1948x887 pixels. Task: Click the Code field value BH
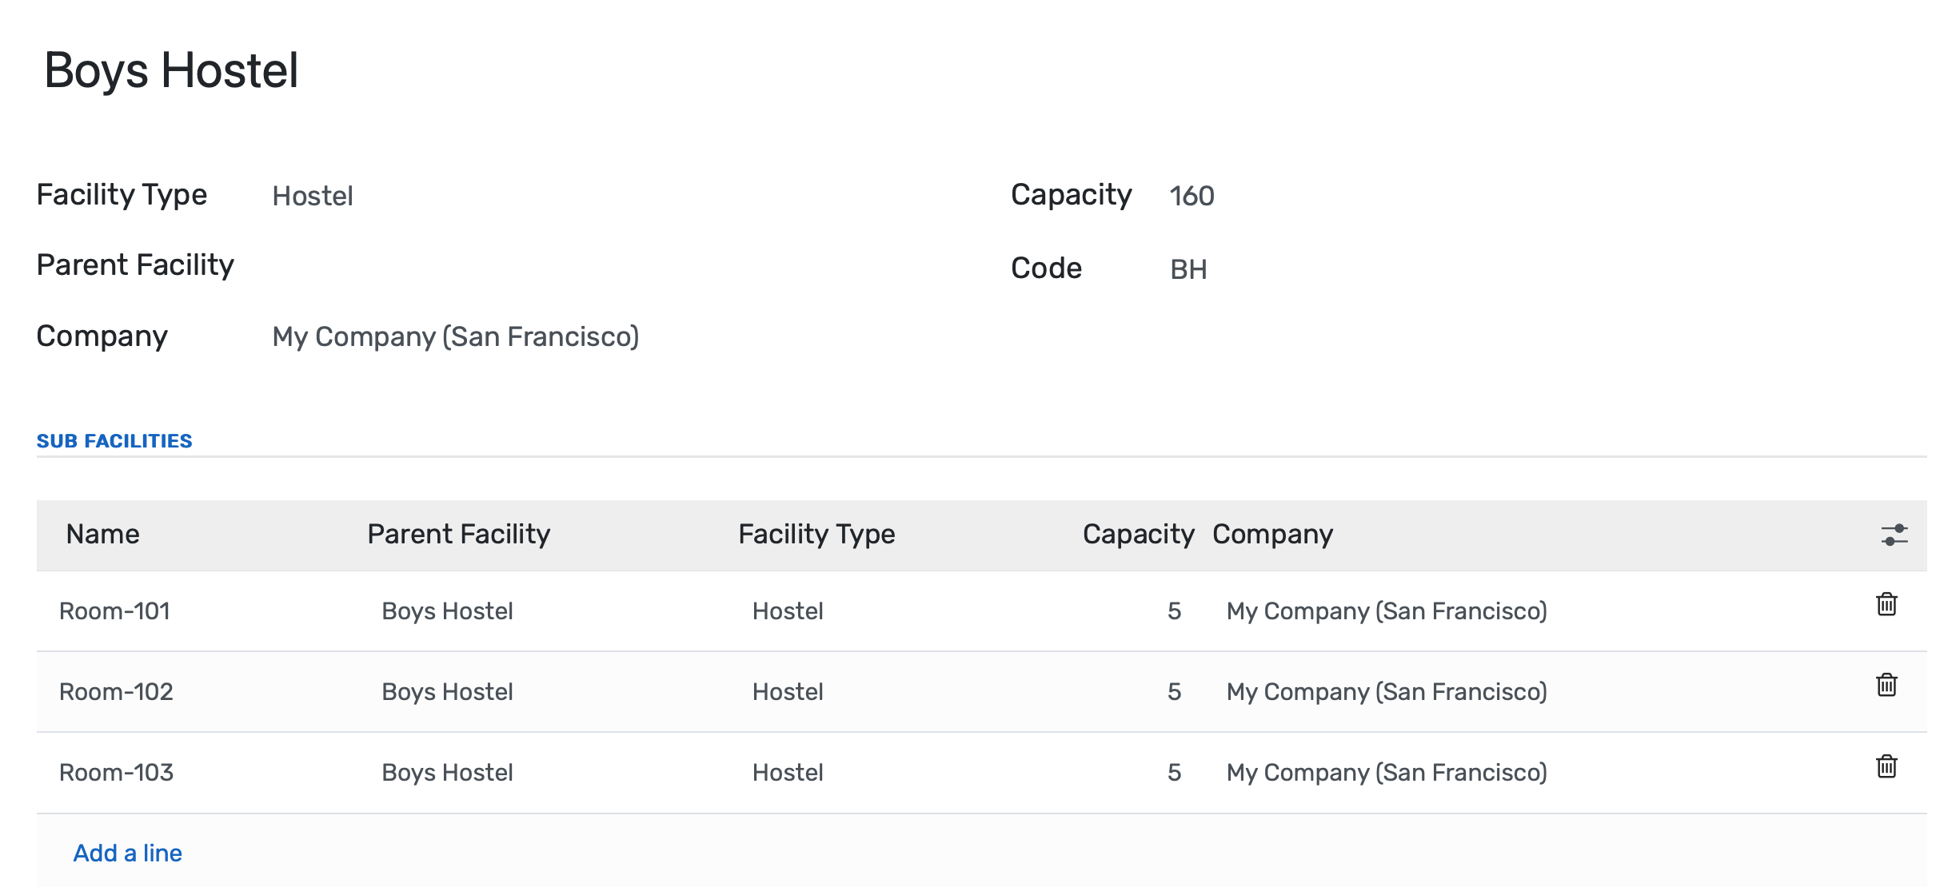tap(1188, 269)
